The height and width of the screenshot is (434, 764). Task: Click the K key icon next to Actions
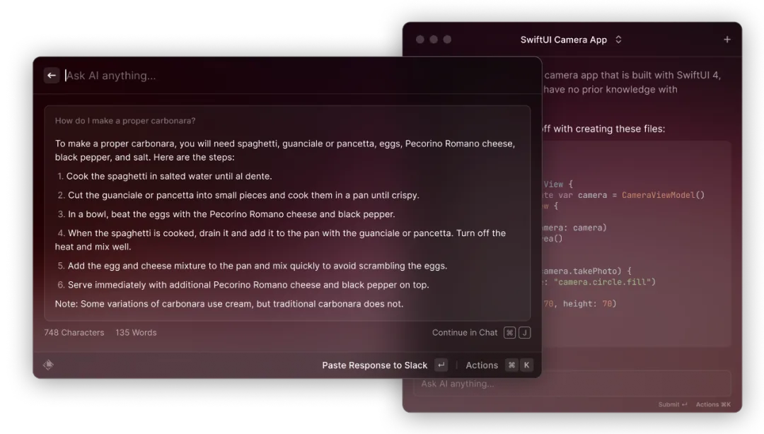pos(527,365)
